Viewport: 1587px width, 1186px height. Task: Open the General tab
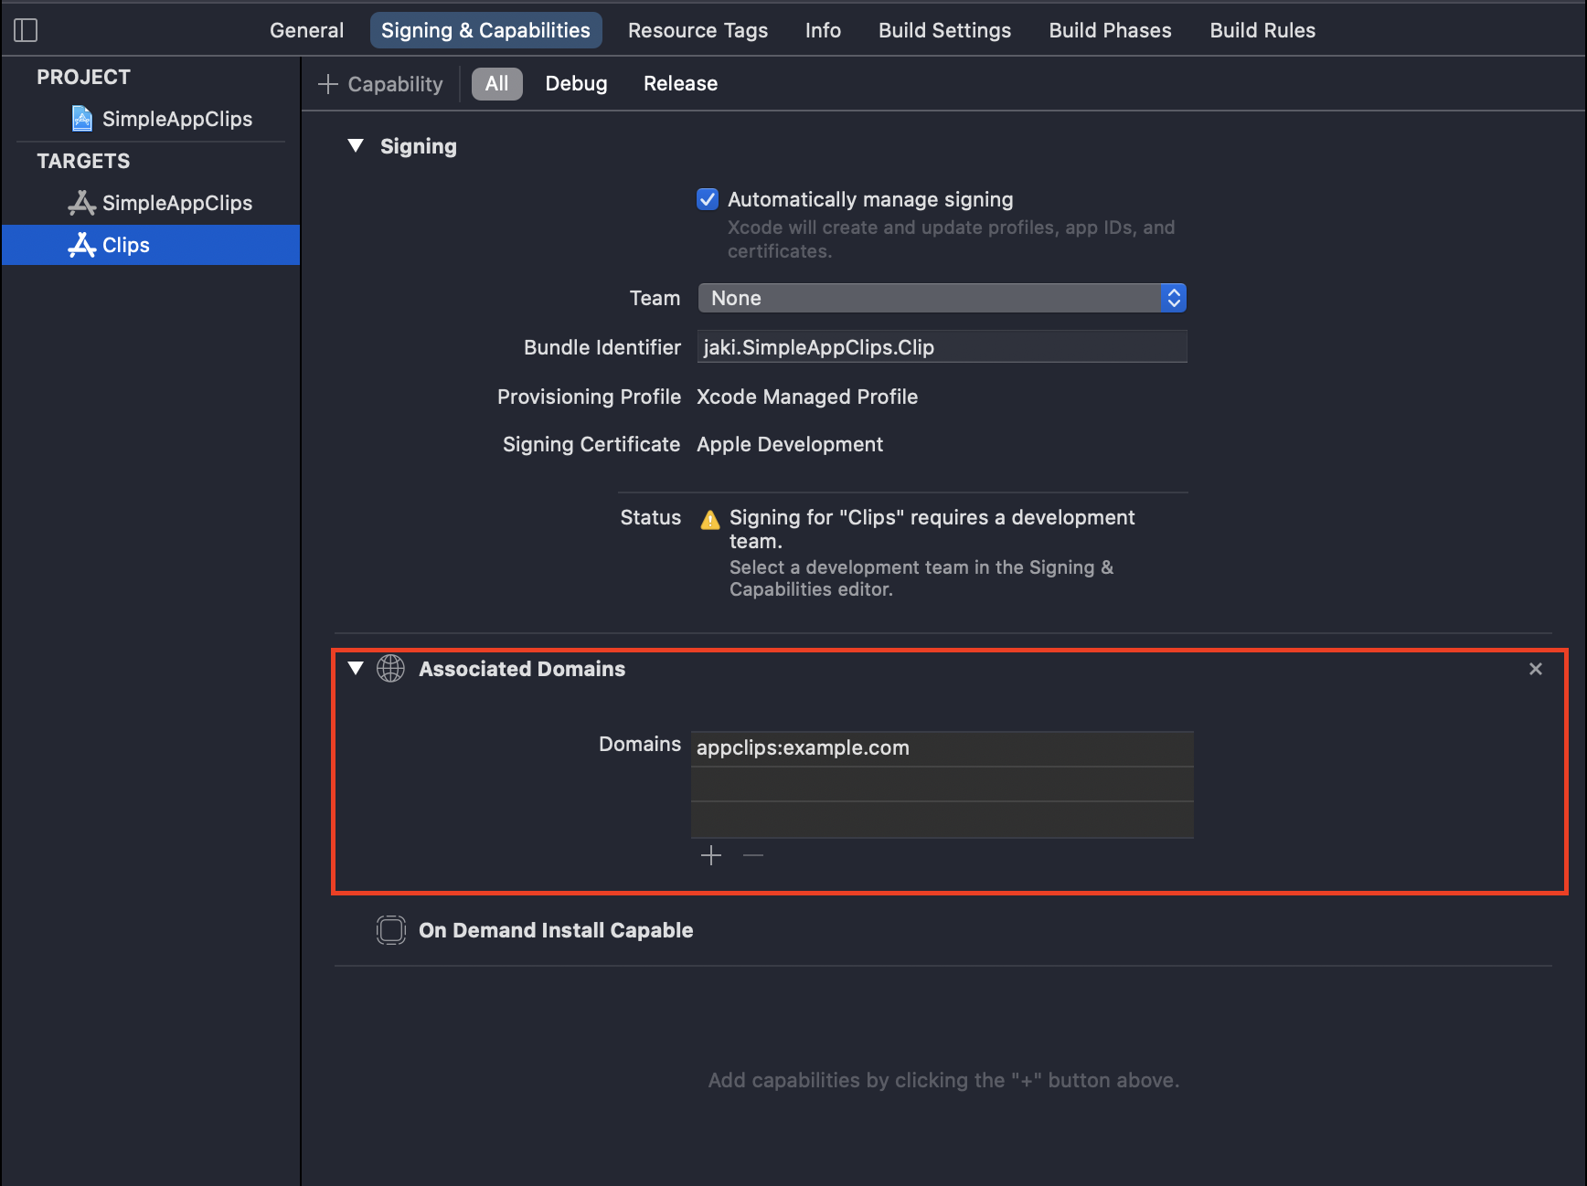click(x=306, y=30)
